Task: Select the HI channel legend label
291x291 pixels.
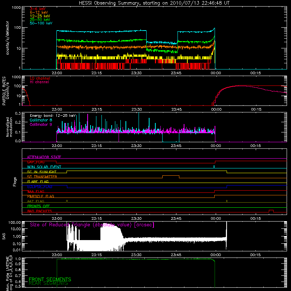Action: tap(40, 82)
